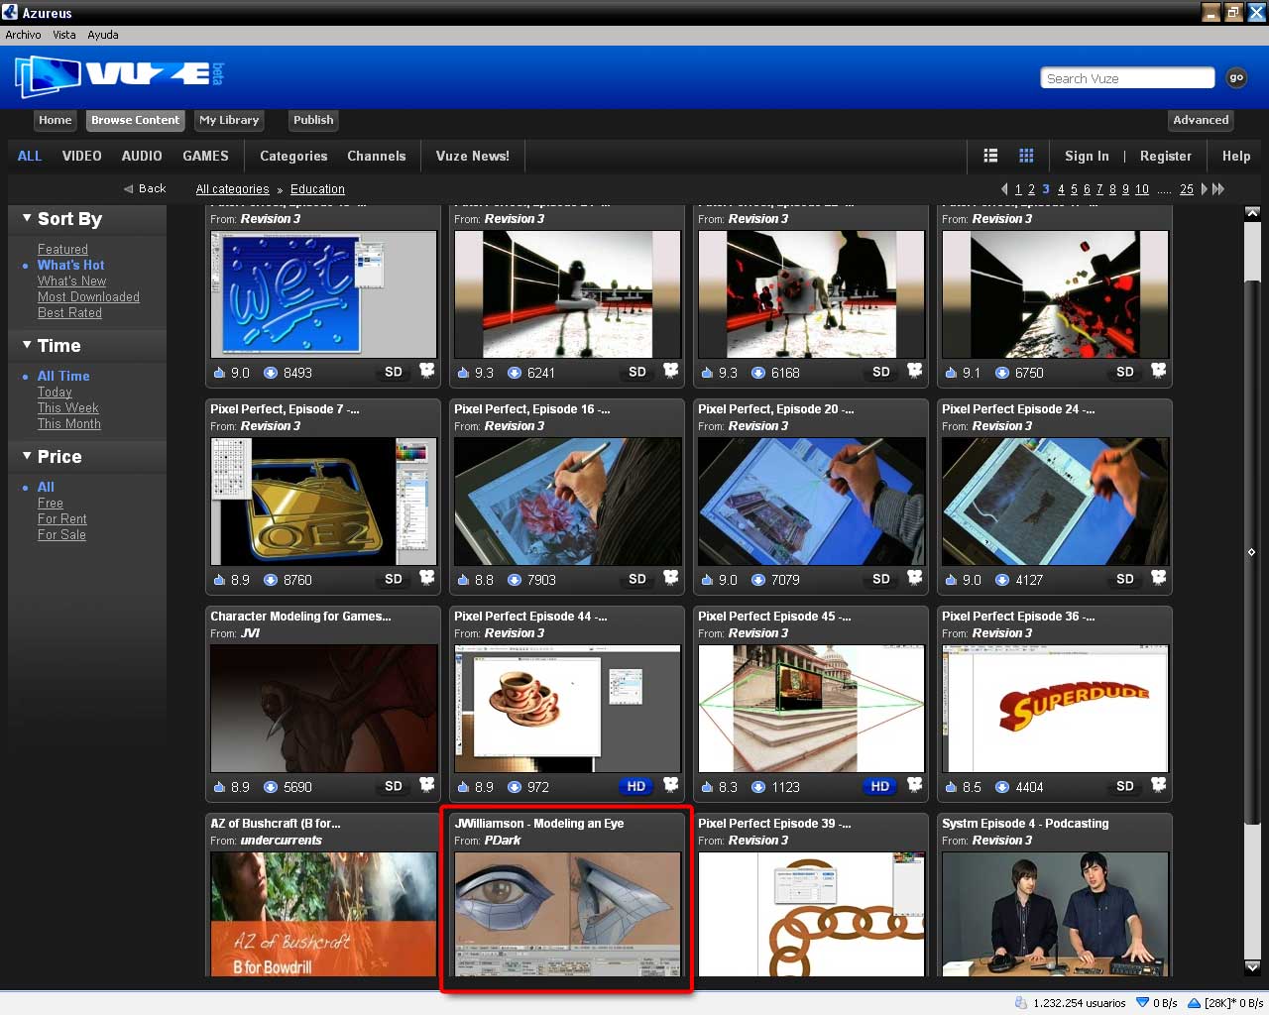
Task: Open the Categories section
Action: coord(293,156)
